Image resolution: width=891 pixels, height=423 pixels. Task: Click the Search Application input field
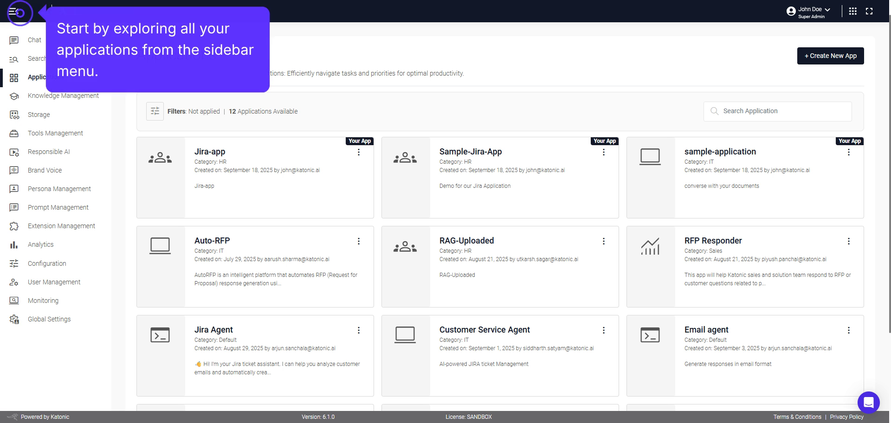click(777, 111)
